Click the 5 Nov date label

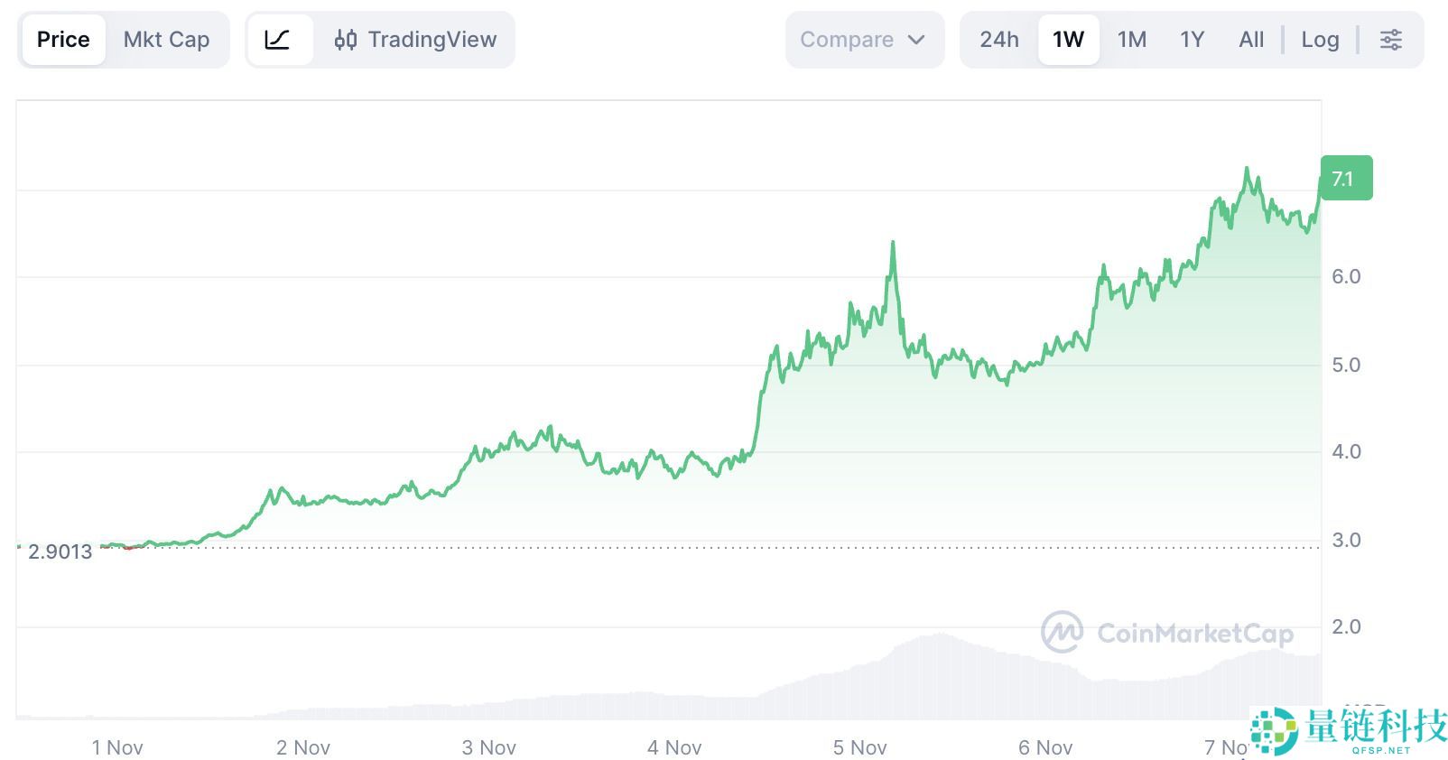859,747
